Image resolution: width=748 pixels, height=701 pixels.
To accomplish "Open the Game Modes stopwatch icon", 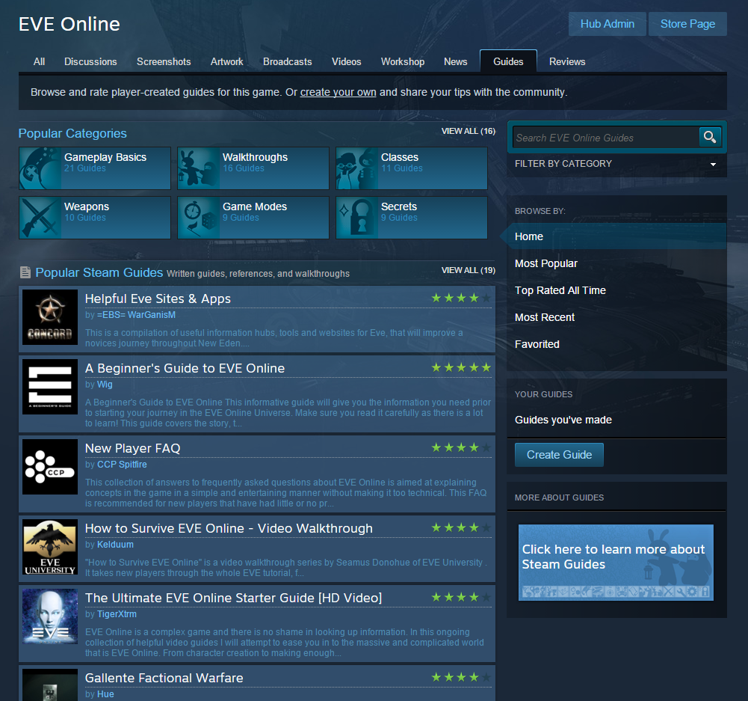I will (x=199, y=218).
